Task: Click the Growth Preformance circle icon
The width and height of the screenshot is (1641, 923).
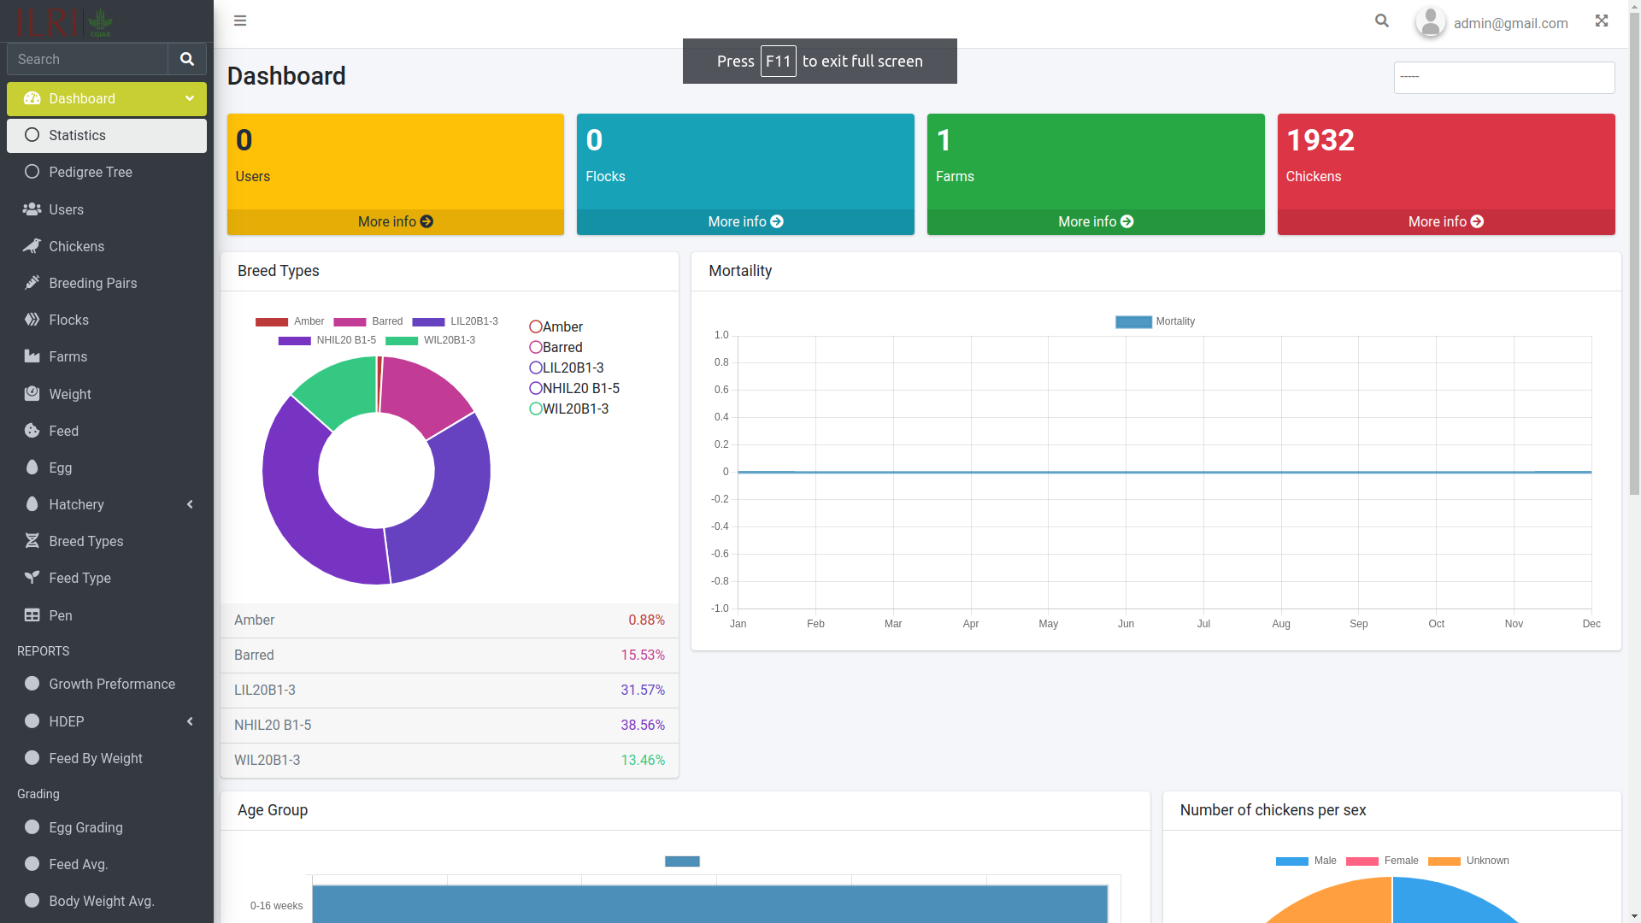Action: [x=32, y=684]
